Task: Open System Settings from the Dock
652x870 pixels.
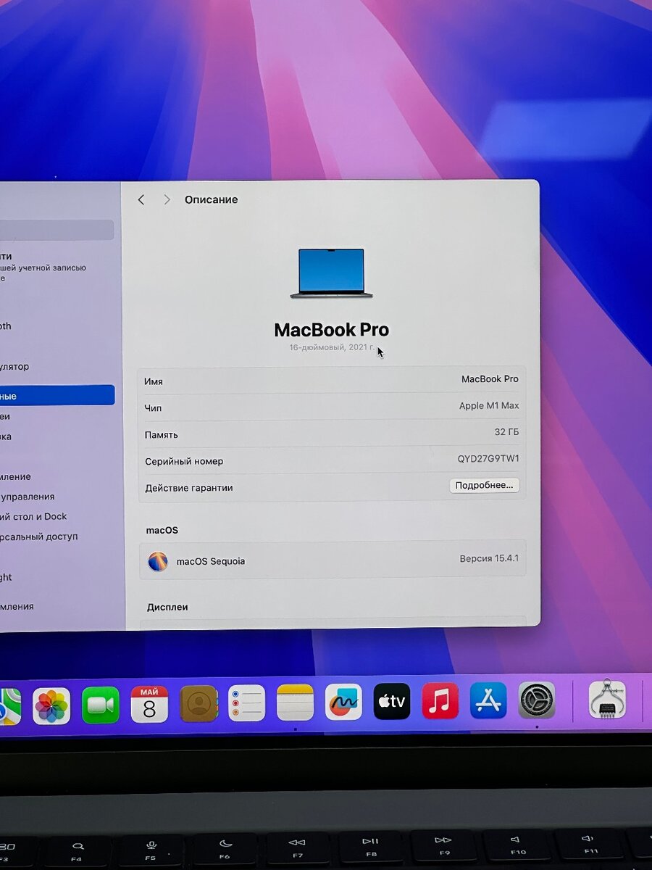Action: point(536,702)
